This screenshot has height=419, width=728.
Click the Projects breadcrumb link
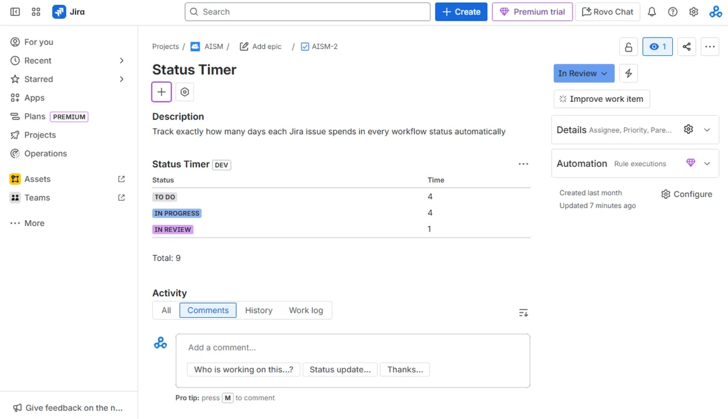coord(166,47)
